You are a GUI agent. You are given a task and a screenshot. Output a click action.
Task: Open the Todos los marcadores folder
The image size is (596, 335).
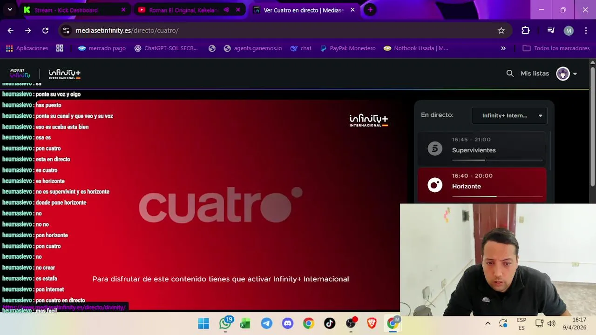pos(556,48)
